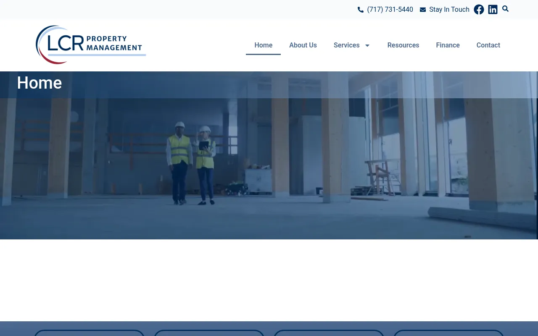Click the LCR Property Management logo
This screenshot has height=336, width=538.
pos(91,45)
